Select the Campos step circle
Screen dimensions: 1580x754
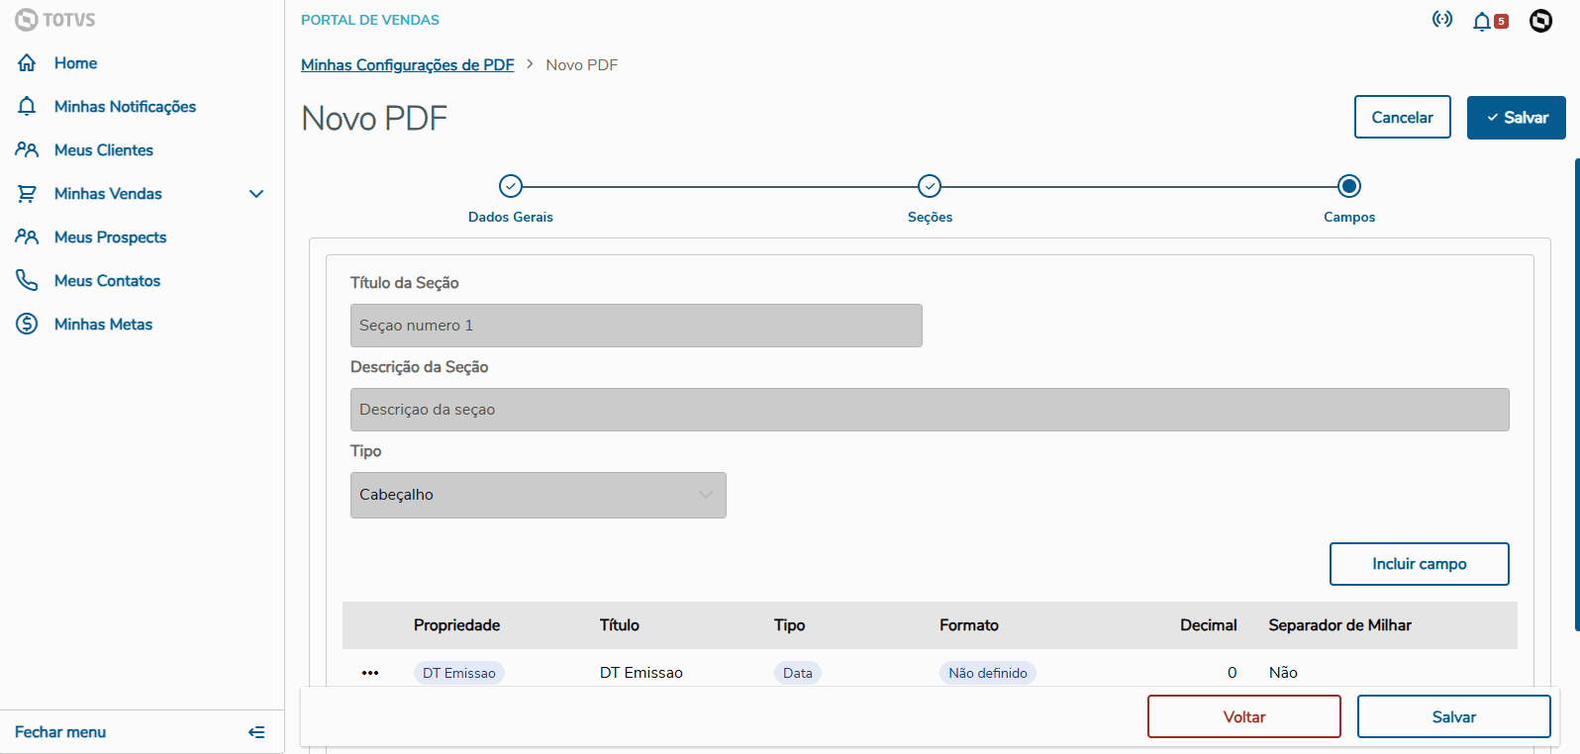point(1349,186)
